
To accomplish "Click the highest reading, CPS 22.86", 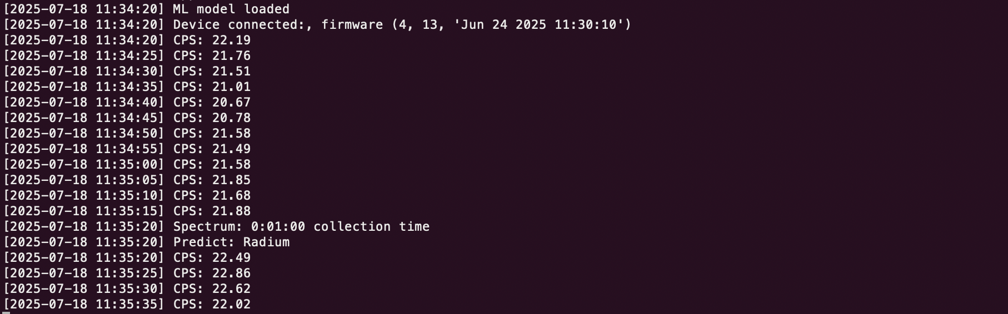I will 231,273.
